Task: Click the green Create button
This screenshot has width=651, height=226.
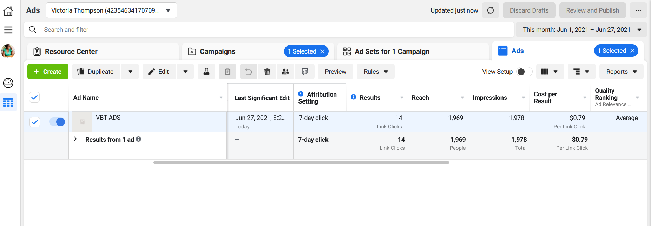Action: [48, 72]
